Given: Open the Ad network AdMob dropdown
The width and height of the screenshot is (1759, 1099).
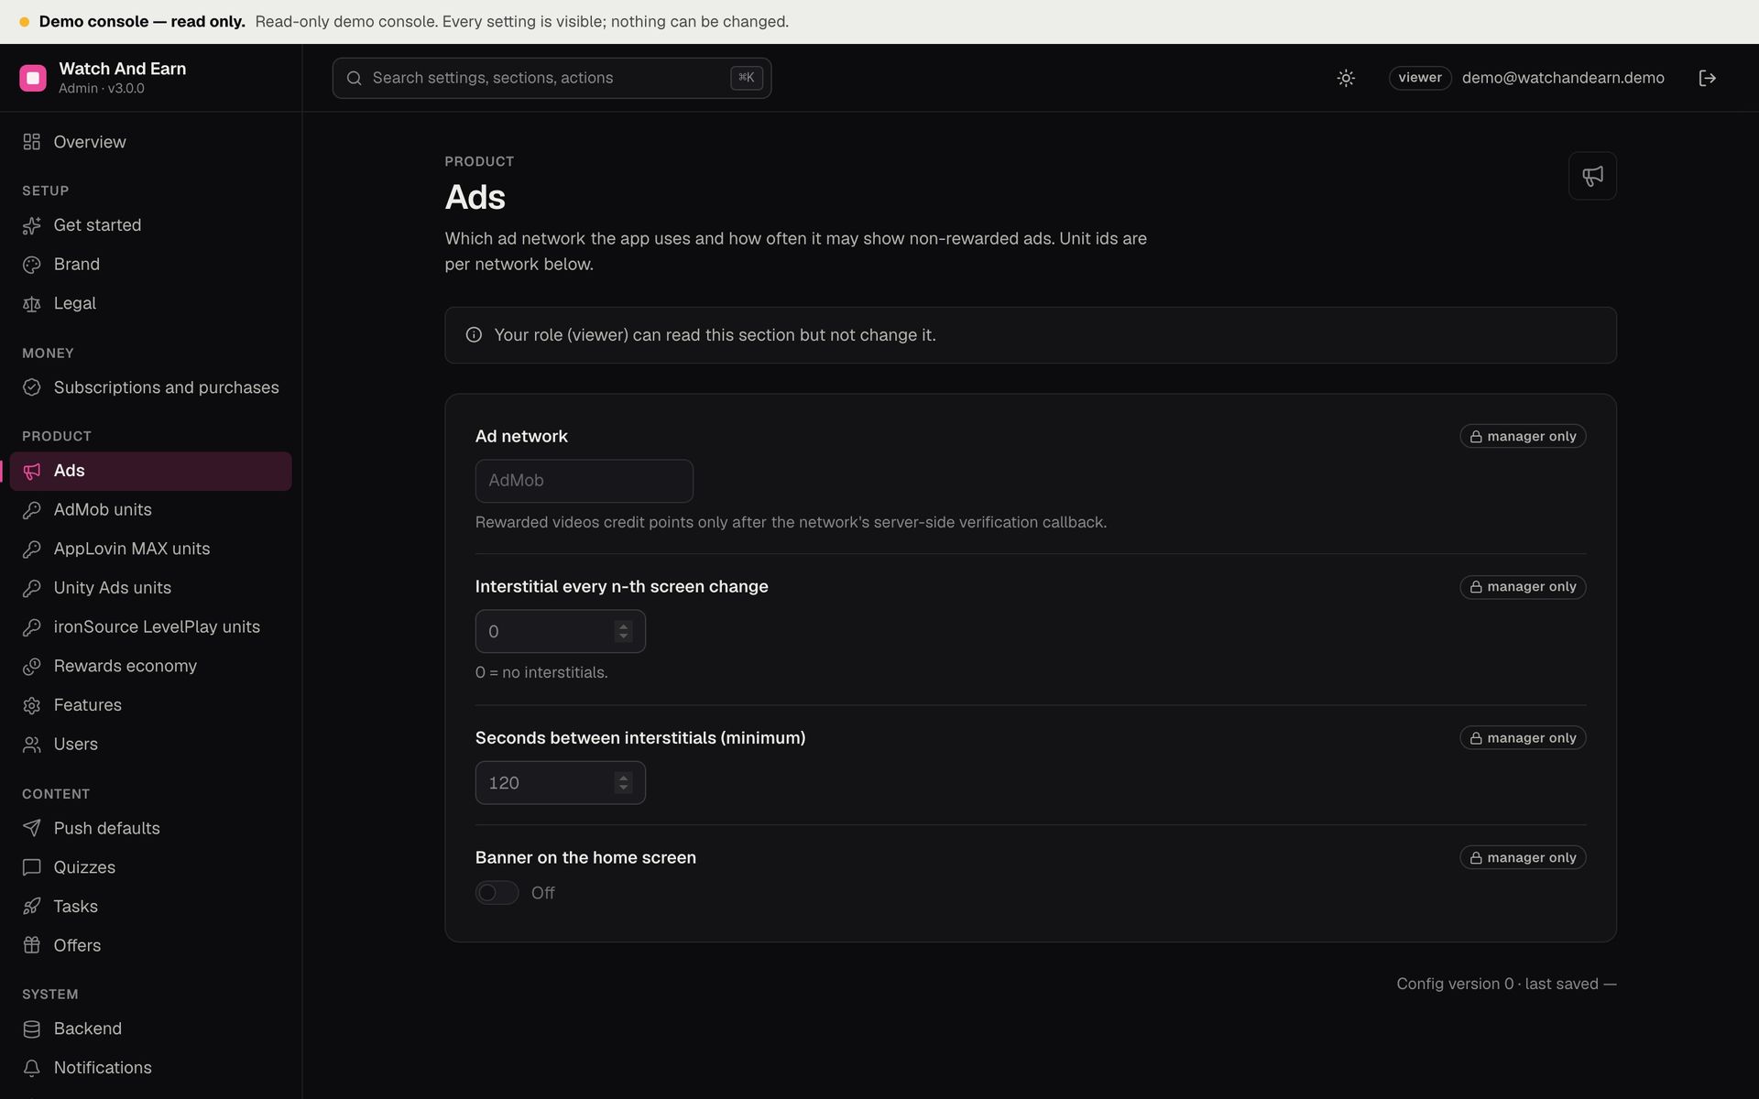Looking at the screenshot, I should 584,481.
